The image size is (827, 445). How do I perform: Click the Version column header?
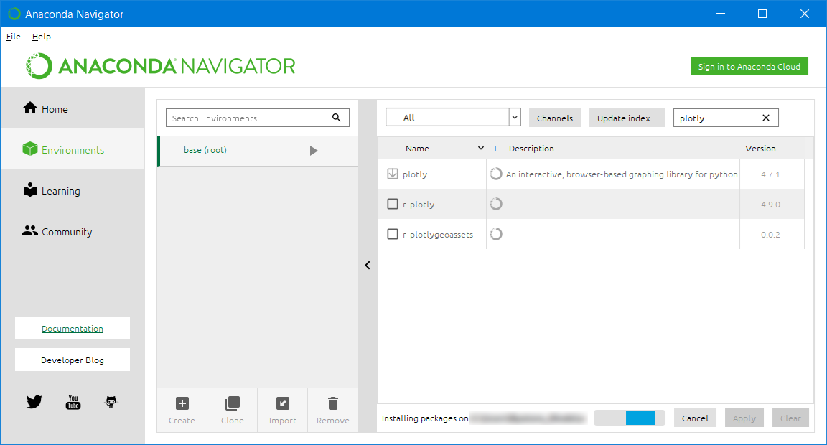[x=760, y=148]
